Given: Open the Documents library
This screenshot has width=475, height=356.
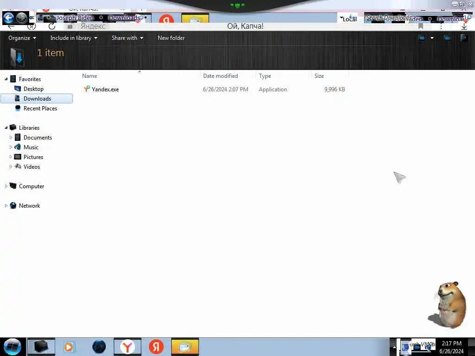Looking at the screenshot, I should [x=38, y=137].
